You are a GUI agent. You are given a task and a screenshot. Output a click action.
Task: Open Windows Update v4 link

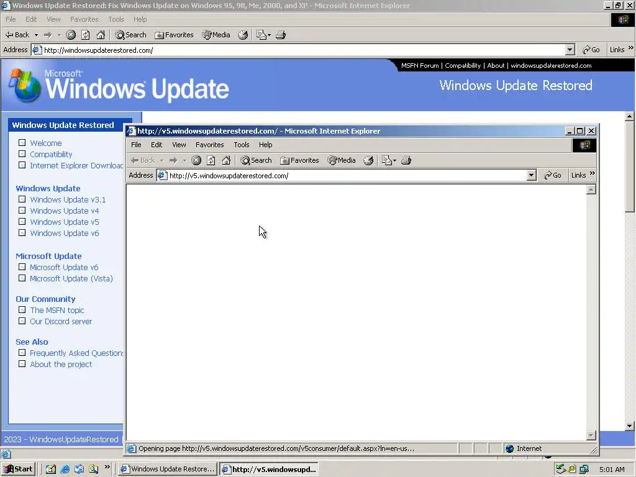[x=65, y=211]
